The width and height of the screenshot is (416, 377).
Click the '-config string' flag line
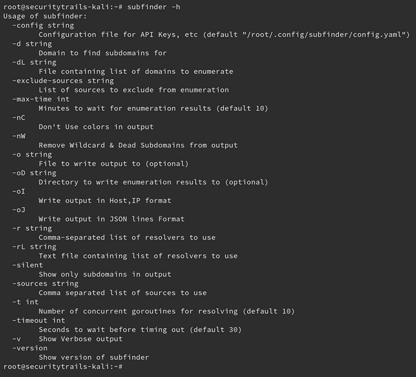click(43, 26)
